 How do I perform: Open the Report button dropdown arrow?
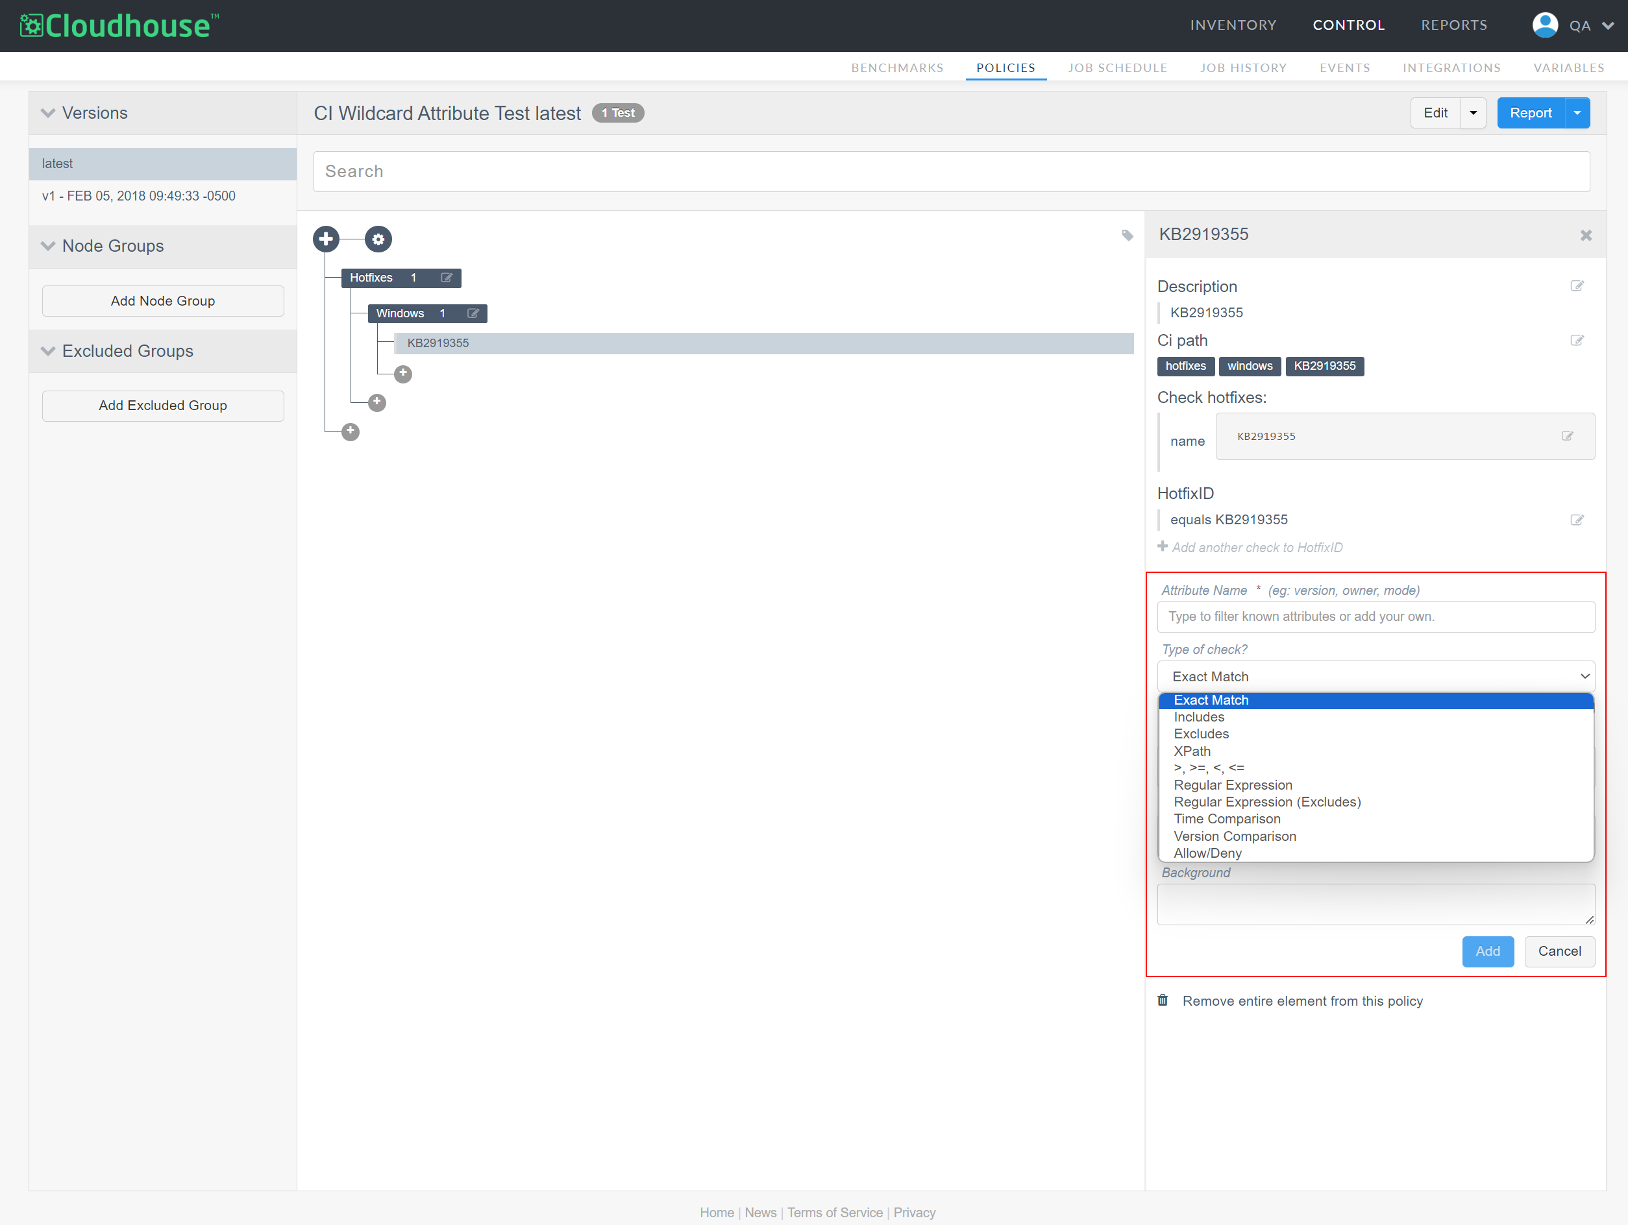pos(1577,112)
